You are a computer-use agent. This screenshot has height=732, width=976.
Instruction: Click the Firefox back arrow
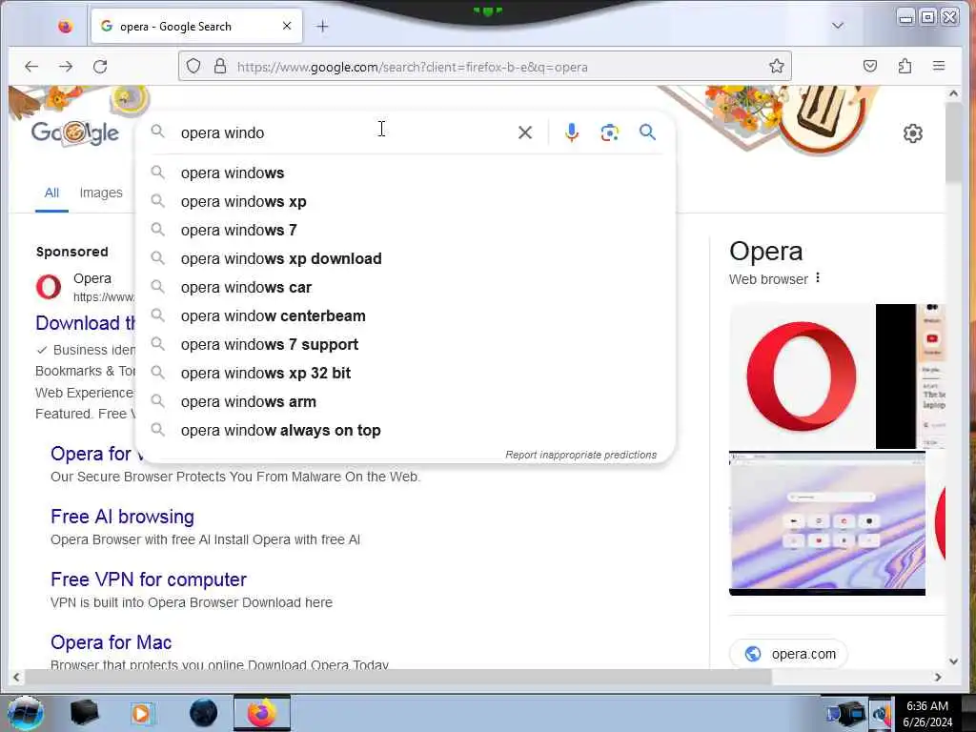coord(31,67)
